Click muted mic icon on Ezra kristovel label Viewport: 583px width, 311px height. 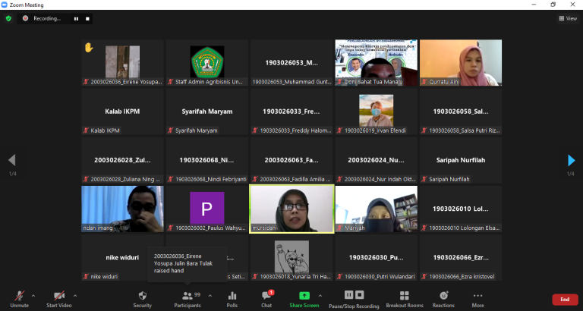click(424, 276)
